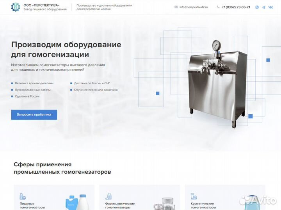The height and width of the screenshot is (210, 281).
Task: Click the phone handset icon in header
Action: (218, 7)
